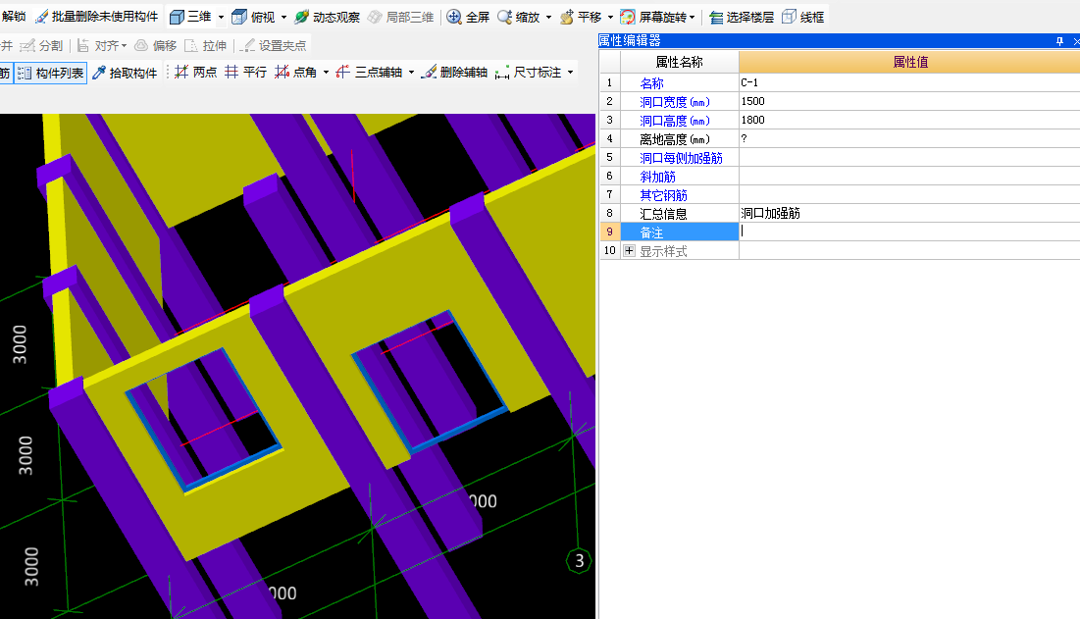
Task: Expand the 屏幕旋转 dropdown arrow
Action: point(693,18)
